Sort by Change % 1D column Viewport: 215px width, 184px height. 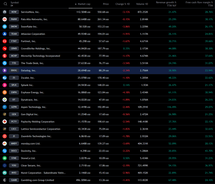tap(123, 4)
